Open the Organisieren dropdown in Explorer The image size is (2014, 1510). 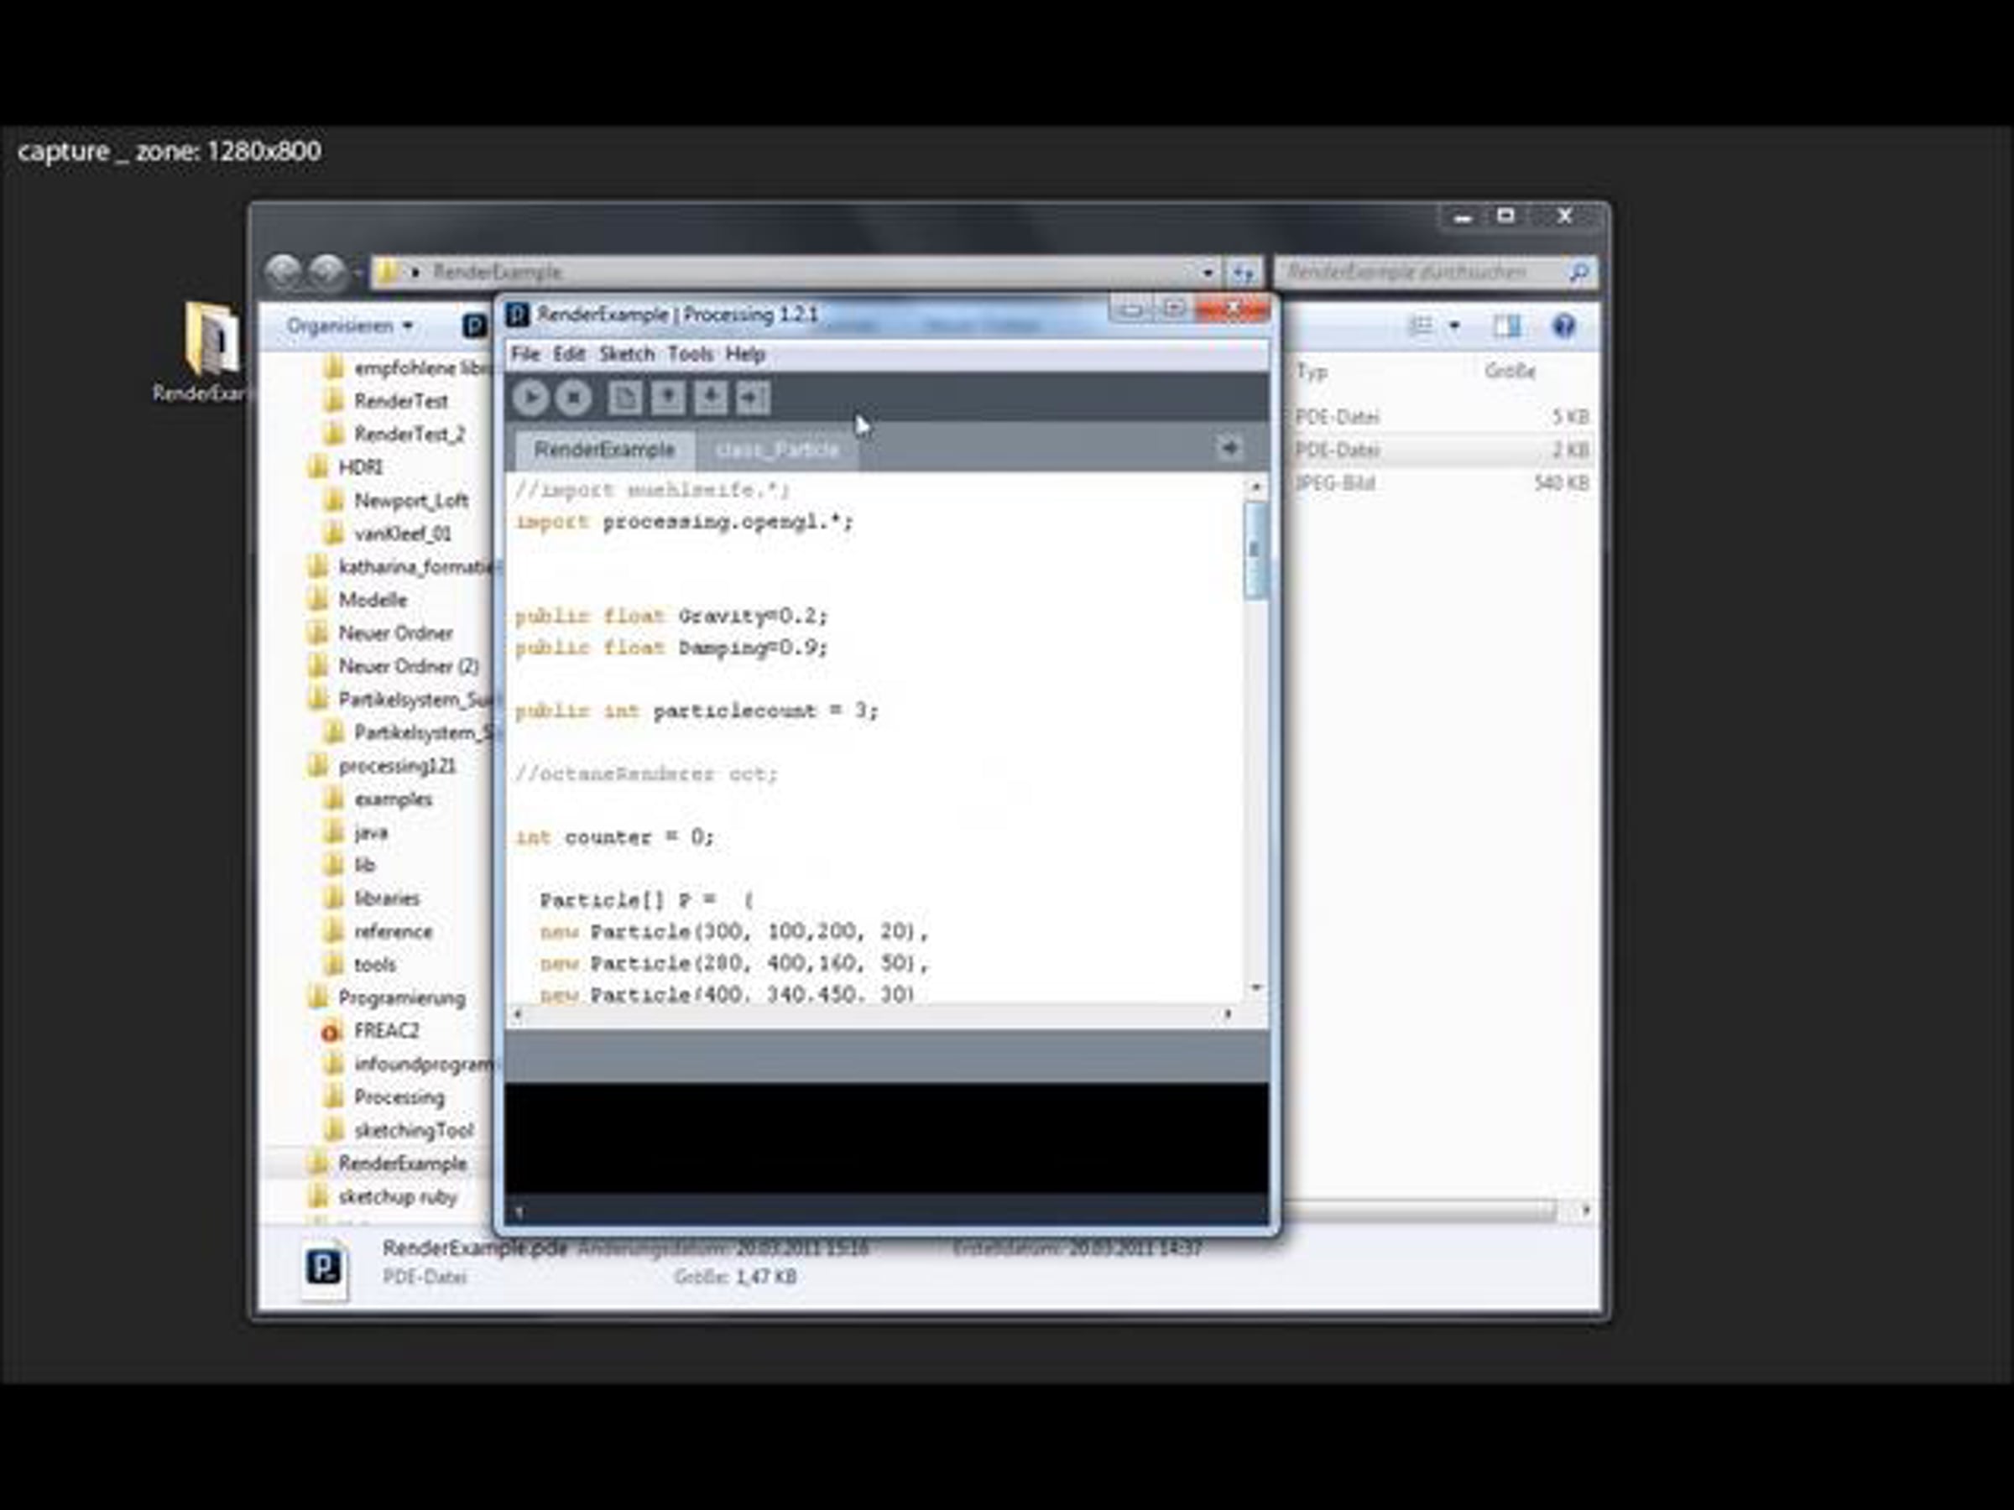pyautogui.click(x=350, y=325)
